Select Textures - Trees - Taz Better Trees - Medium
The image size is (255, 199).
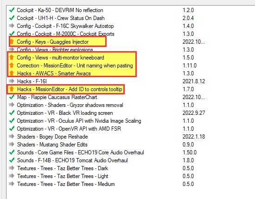click(66, 184)
